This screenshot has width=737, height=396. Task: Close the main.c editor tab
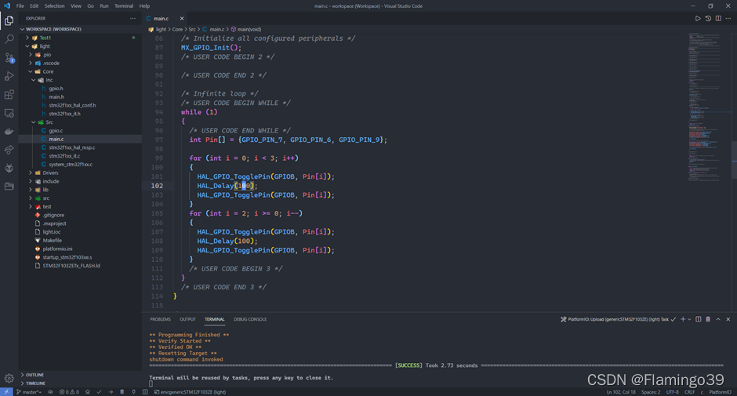pos(182,18)
